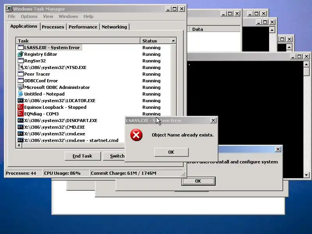Click the Peer Tracer task icon
The image size is (312, 234).
point(21,74)
